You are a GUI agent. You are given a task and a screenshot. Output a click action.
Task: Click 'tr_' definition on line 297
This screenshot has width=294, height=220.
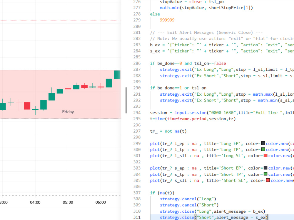coord(154,131)
